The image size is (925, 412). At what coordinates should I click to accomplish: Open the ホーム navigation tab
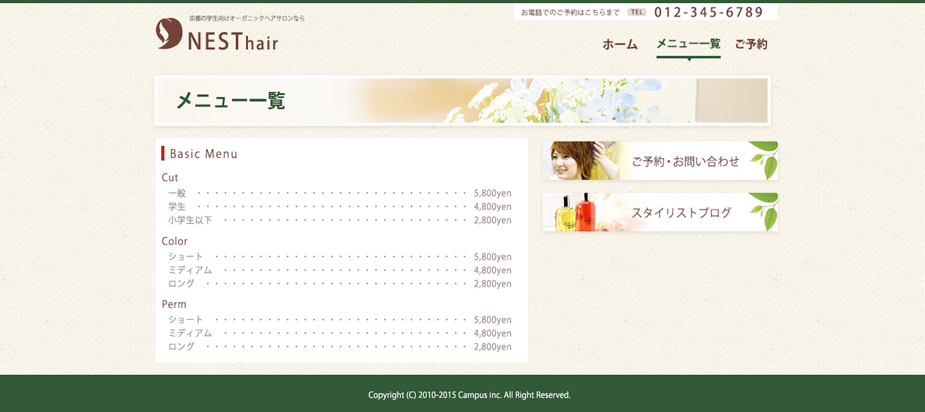[x=619, y=44]
